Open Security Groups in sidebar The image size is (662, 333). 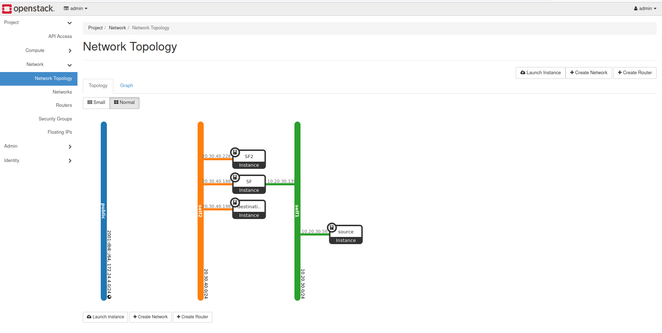[55, 119]
